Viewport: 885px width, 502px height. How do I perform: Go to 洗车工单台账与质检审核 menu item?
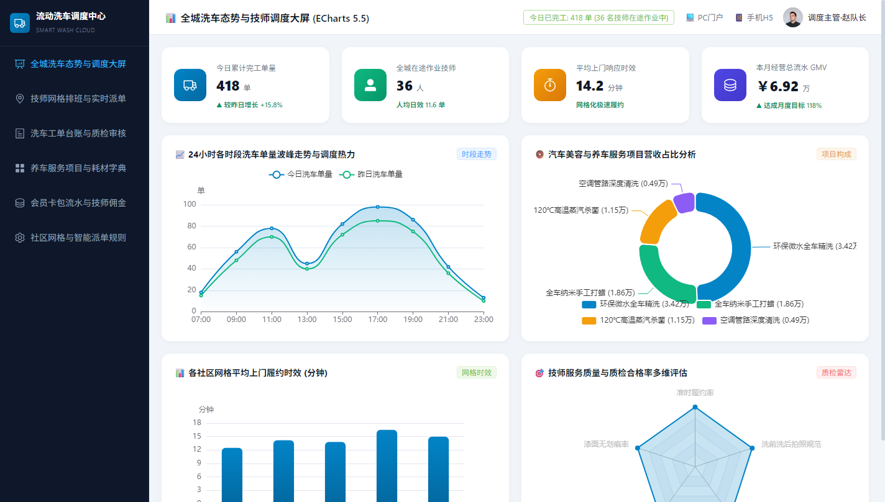(75, 133)
